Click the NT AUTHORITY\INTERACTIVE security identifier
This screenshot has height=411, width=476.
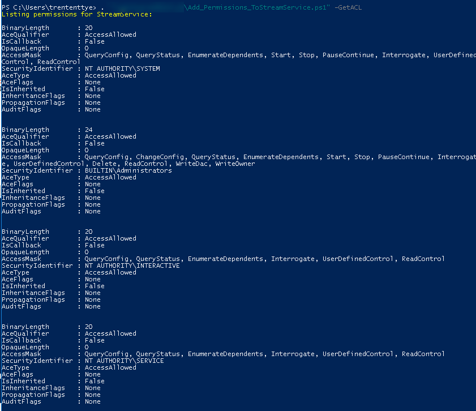click(132, 266)
